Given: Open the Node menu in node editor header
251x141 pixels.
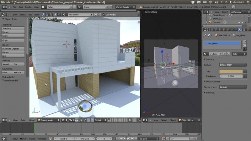Looking at the screenshot, I should click(x=37, y=14).
